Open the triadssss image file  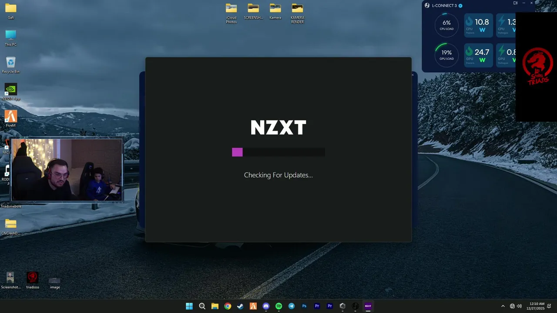tap(33, 280)
